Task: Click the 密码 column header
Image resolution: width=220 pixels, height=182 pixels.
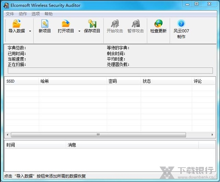Action: (124, 81)
